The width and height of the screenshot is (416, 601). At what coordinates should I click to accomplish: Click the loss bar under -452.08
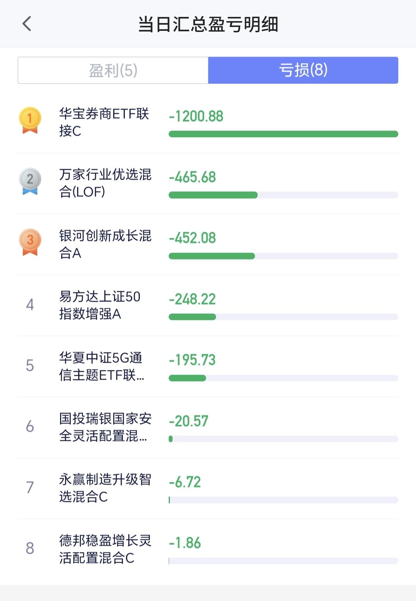coord(212,256)
